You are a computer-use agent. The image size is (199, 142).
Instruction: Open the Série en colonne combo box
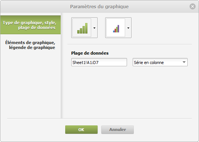coord(160,62)
